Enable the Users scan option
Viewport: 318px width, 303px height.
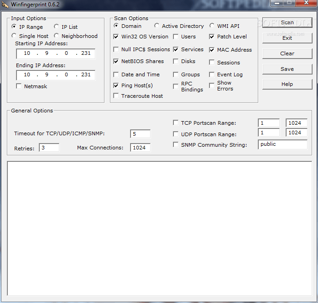[176, 37]
